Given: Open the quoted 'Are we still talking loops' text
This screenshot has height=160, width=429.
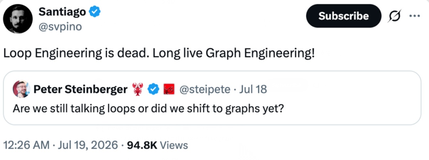Looking at the screenshot, I should pyautogui.click(x=148, y=109).
